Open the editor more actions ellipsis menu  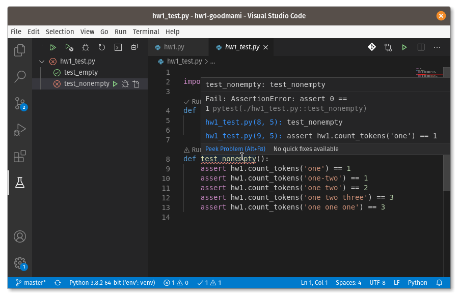point(437,47)
